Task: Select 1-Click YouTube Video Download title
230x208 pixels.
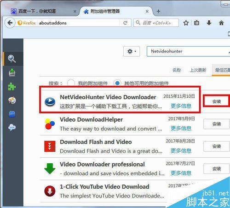Action: [104, 187]
